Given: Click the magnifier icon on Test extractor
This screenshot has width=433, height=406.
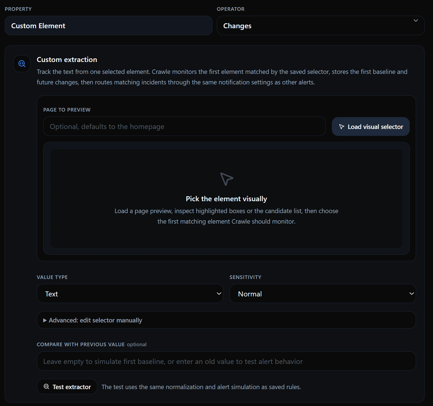Looking at the screenshot, I should point(47,386).
